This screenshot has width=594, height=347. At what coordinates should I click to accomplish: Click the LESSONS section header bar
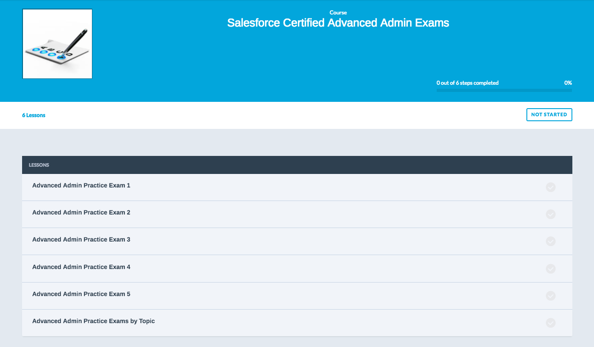pyautogui.click(x=297, y=165)
